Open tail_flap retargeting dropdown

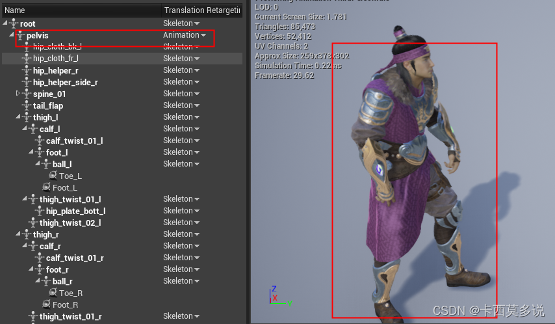pyautogui.click(x=181, y=105)
